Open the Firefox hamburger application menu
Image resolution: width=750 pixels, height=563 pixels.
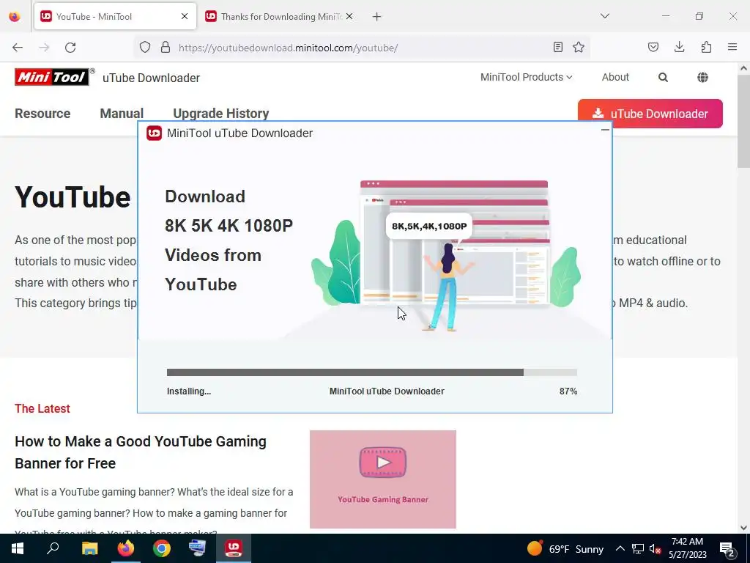pos(732,48)
